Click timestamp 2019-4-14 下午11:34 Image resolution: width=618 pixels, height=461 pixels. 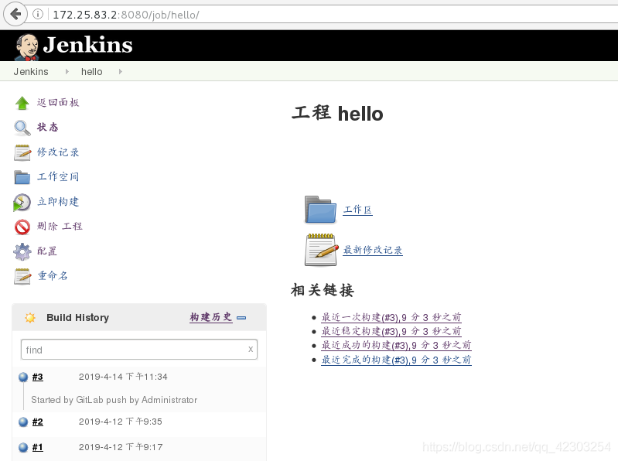pyautogui.click(x=123, y=377)
